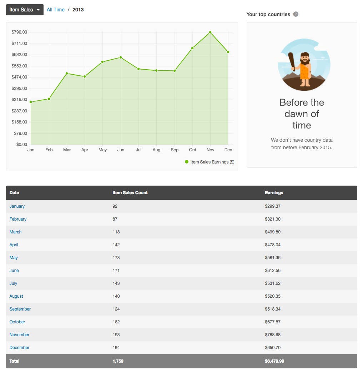Open help icon beside Your top countries
The height and width of the screenshot is (373, 363).
296,14
